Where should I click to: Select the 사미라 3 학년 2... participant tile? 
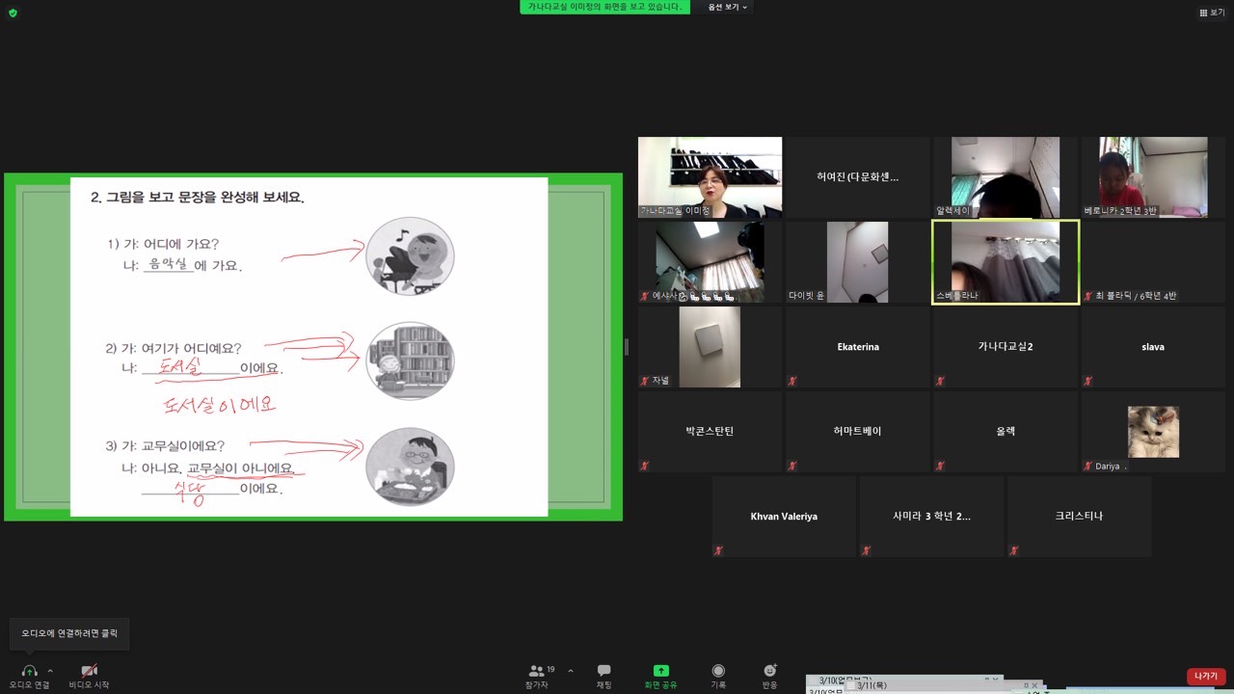931,517
